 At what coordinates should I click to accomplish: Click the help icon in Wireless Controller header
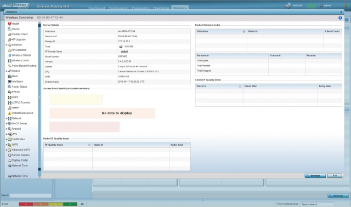coord(340,18)
